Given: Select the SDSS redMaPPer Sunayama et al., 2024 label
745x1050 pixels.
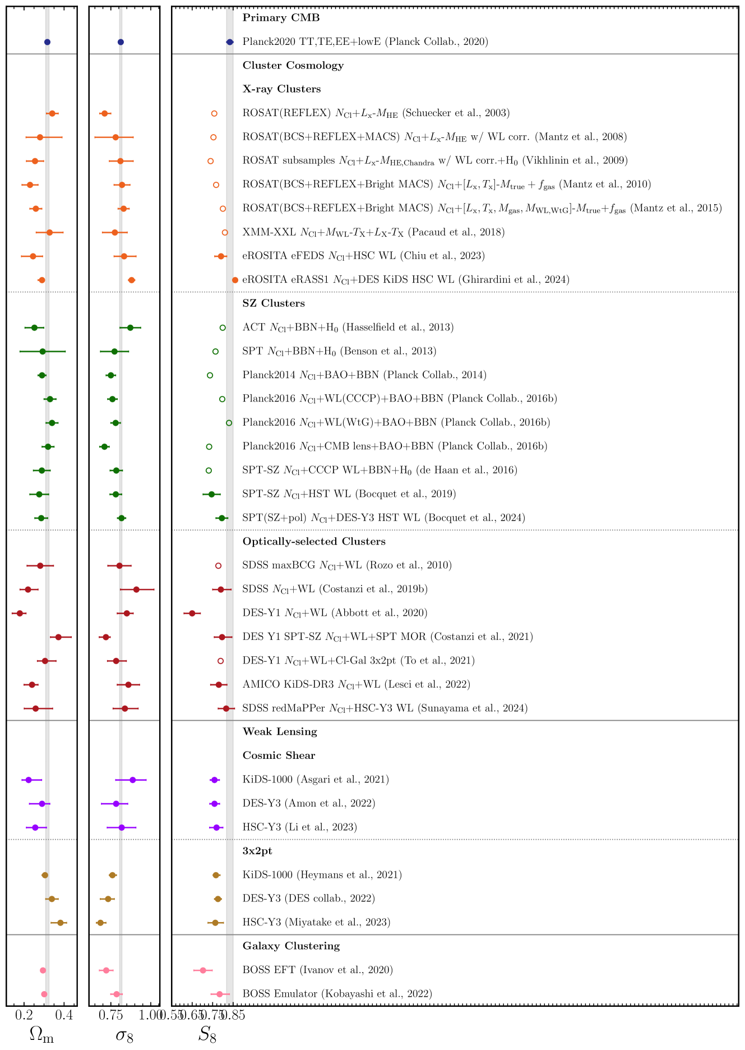Looking at the screenshot, I should click(x=385, y=708).
